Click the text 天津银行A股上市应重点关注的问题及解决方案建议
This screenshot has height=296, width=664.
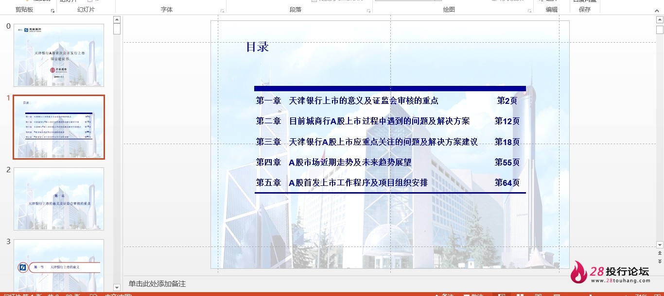tap(384, 142)
